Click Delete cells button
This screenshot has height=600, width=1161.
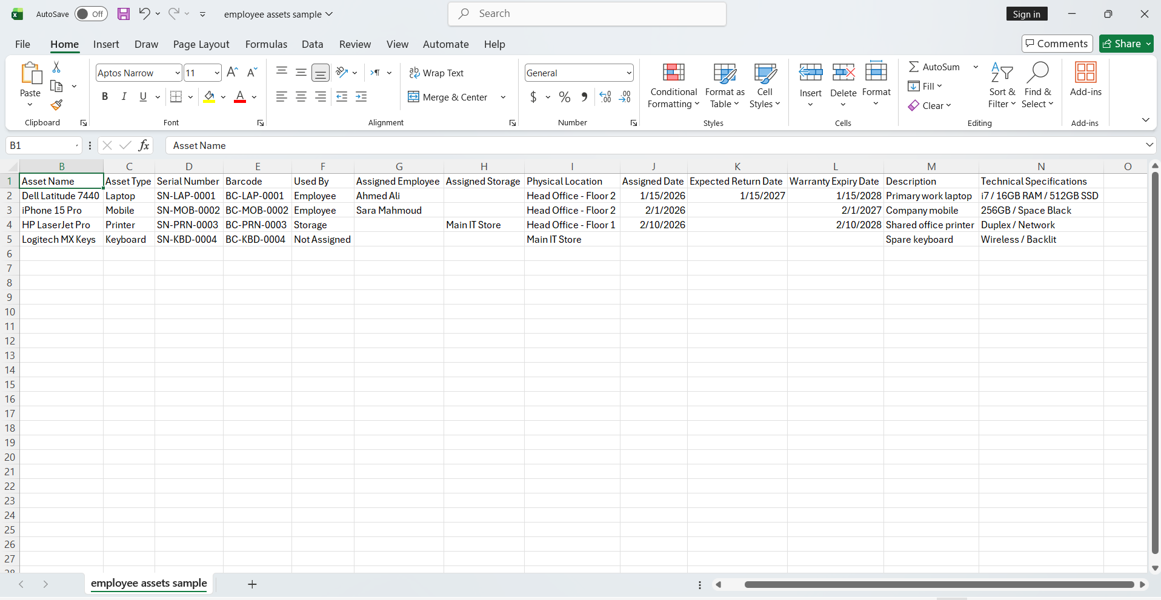pos(843,85)
